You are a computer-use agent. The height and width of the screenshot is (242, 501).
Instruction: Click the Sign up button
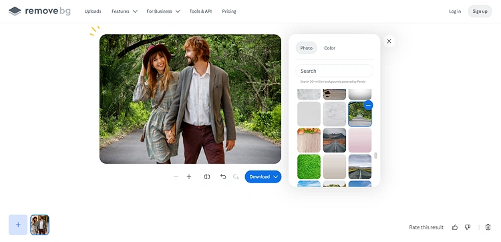[480, 11]
